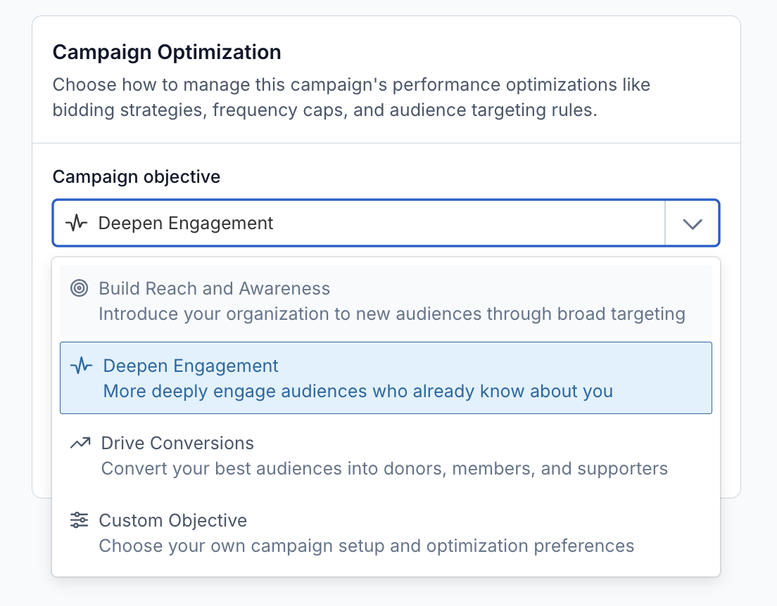Click the Campaign objective field label
Image resolution: width=777 pixels, height=606 pixels.
coord(137,176)
